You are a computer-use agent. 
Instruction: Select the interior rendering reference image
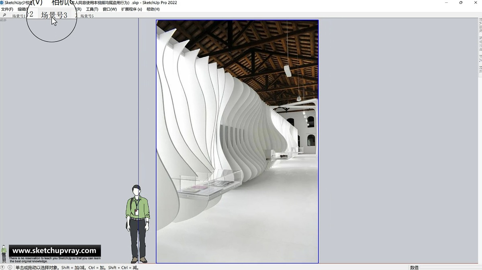(x=237, y=142)
